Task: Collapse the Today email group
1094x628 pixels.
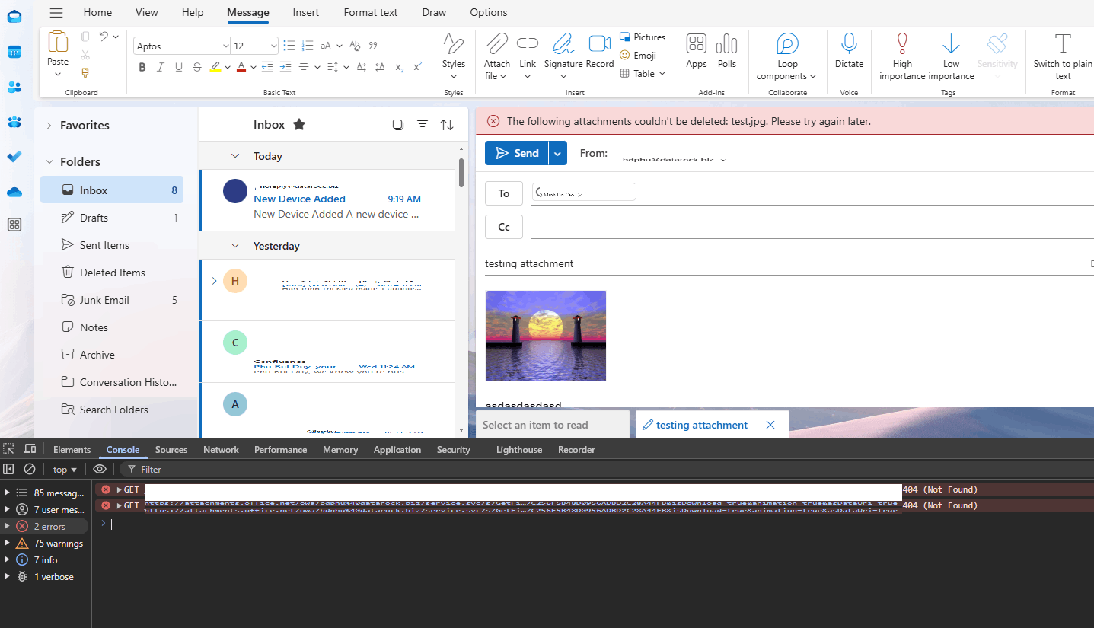Action: (x=235, y=155)
